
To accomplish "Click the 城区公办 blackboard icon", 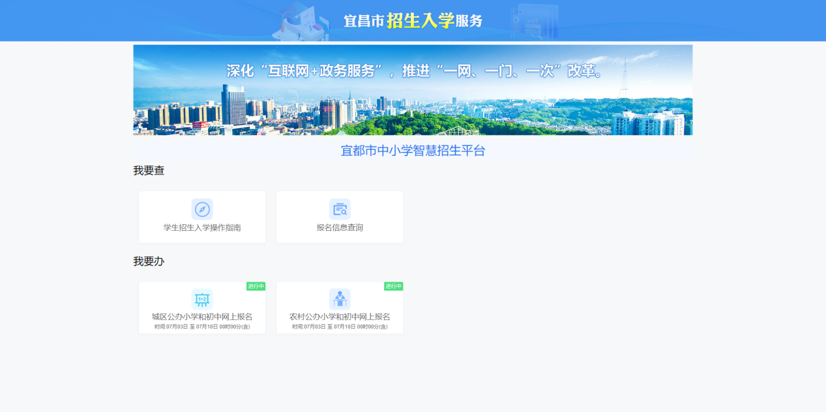I will click(x=202, y=299).
